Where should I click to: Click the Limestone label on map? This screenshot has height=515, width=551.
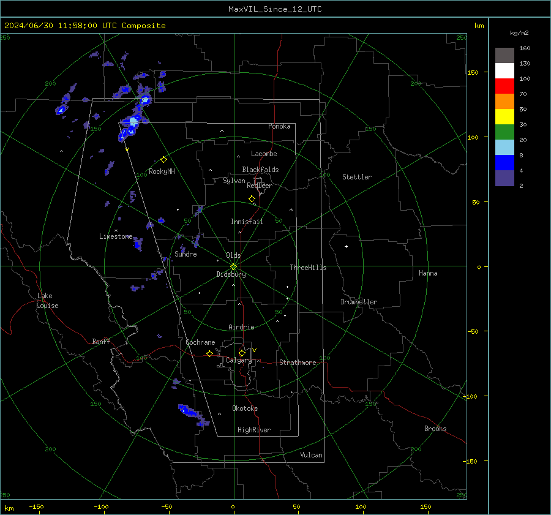[x=116, y=236]
